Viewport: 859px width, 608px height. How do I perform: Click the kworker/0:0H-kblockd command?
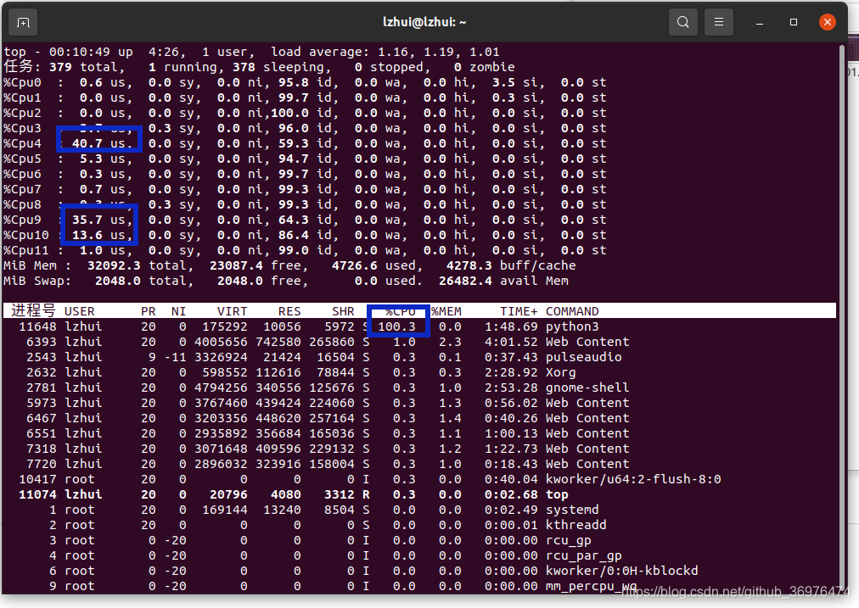tap(622, 571)
